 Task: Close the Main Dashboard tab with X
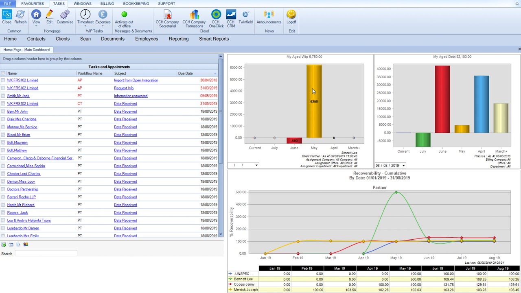pos(519,49)
